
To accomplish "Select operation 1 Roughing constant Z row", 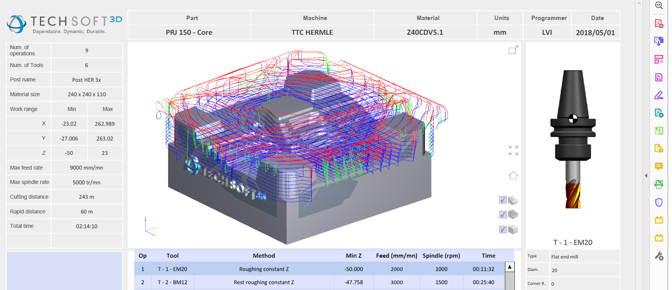I will click(264, 269).
